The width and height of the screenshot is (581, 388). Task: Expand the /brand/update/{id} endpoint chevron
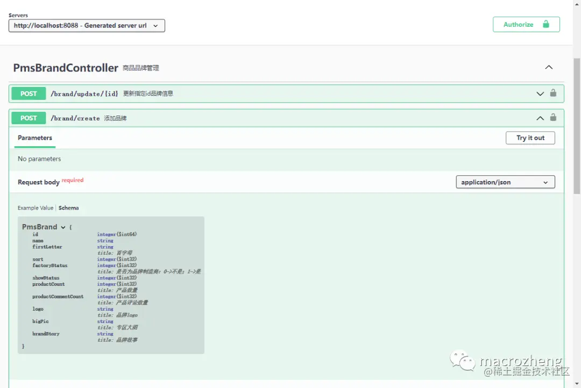click(x=540, y=93)
